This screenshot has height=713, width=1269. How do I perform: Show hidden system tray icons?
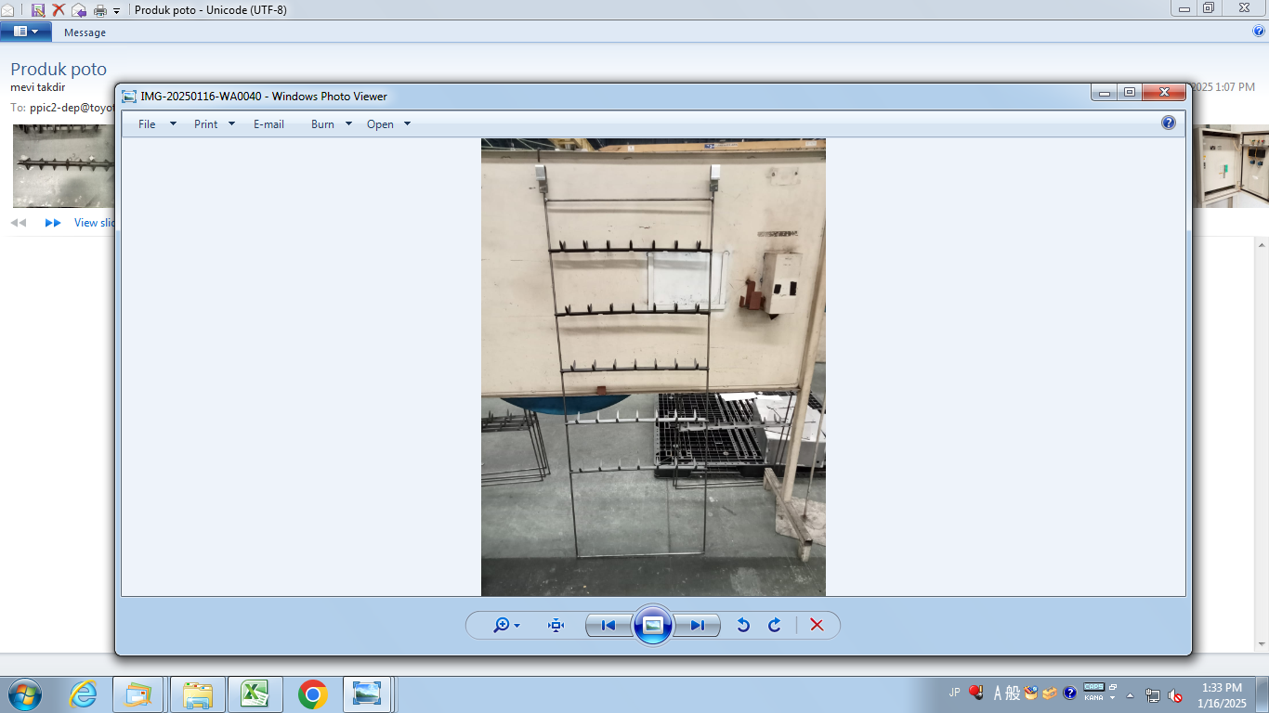[x=1131, y=694]
